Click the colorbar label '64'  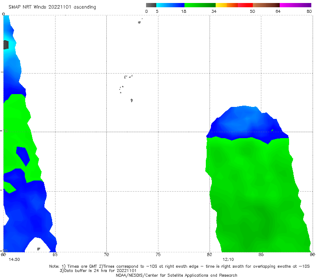click(278, 11)
